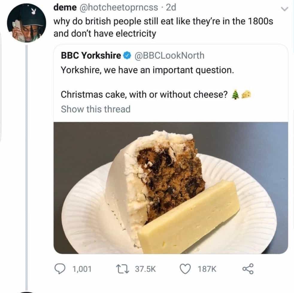Click BBC Yorkshire's blue verified badge
The image size is (294, 293).
(127, 56)
